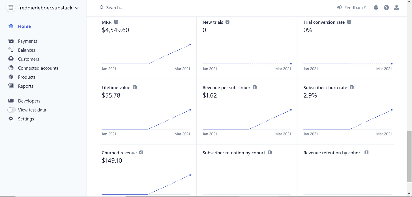The width and height of the screenshot is (412, 197).
Task: Click the MRR chart's Mar 2021 data point
Action: point(190,44)
